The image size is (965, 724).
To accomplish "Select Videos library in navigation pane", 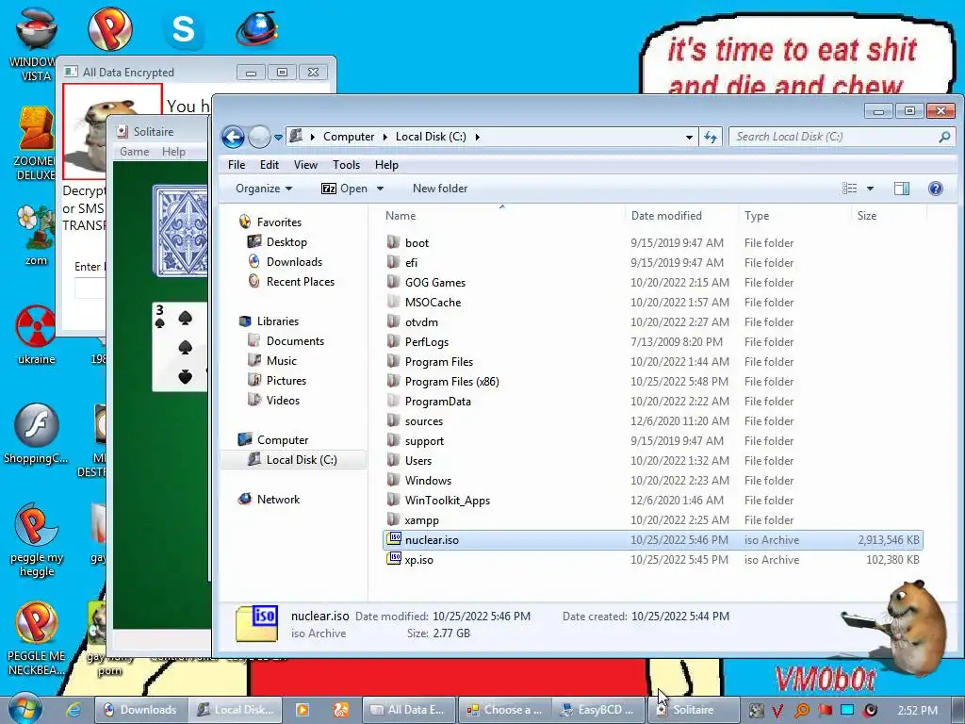I will pos(283,400).
